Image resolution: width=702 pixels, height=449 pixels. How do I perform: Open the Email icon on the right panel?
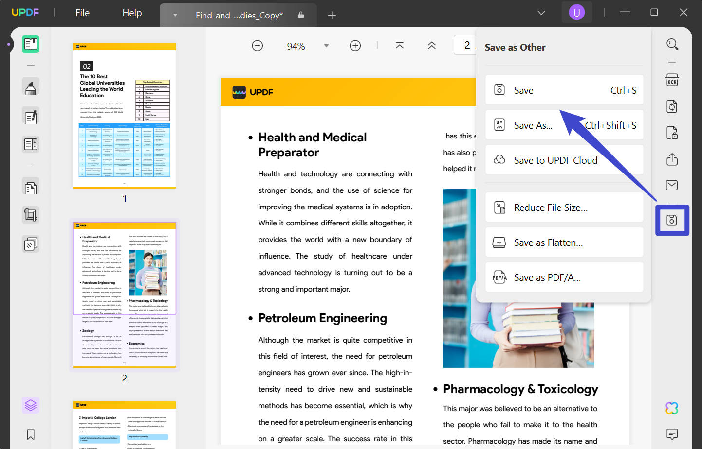click(672, 185)
